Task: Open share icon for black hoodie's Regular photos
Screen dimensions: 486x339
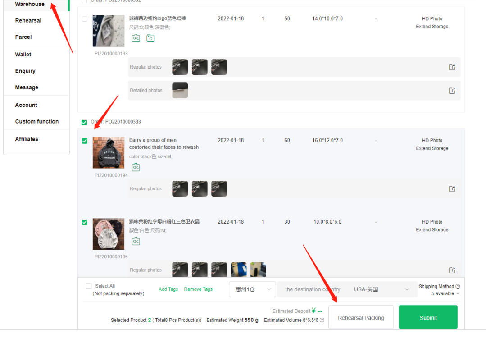Action: [x=452, y=189]
